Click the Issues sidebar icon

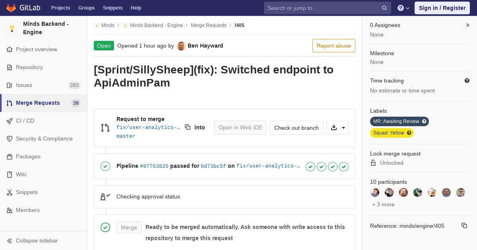10,85
